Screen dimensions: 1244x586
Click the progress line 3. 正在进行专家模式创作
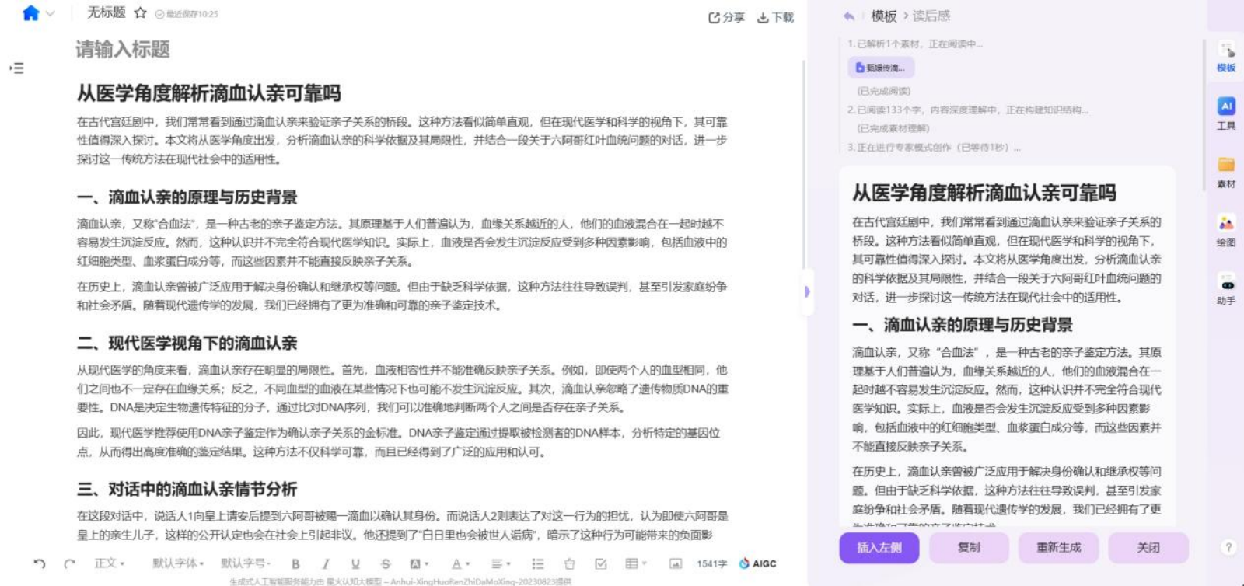[935, 147]
